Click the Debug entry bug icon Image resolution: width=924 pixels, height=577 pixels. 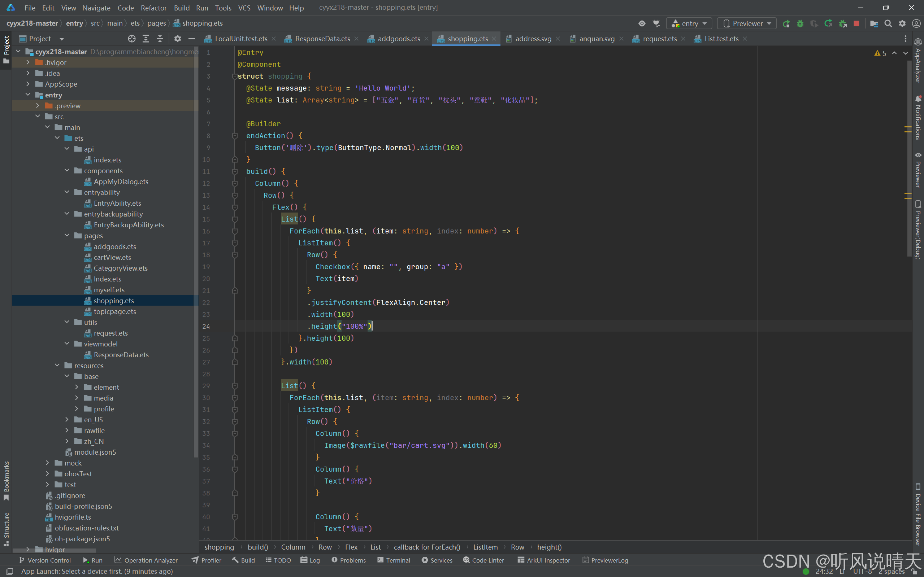800,24
